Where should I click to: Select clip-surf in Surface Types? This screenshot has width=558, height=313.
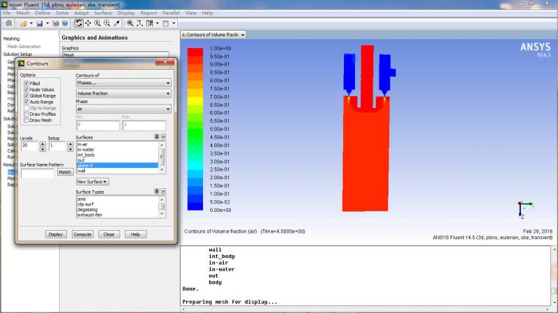pyautogui.click(x=117, y=204)
